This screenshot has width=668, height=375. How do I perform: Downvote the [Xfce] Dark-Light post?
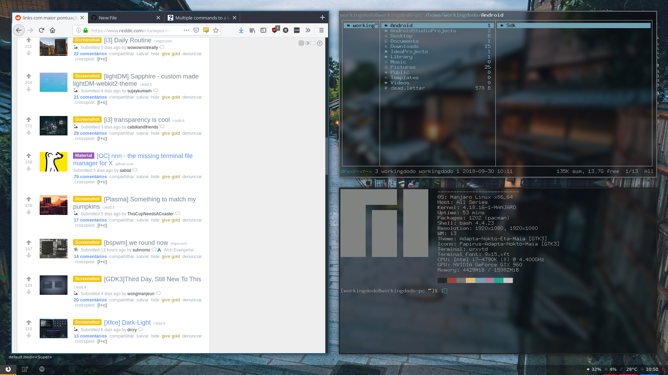(29, 336)
